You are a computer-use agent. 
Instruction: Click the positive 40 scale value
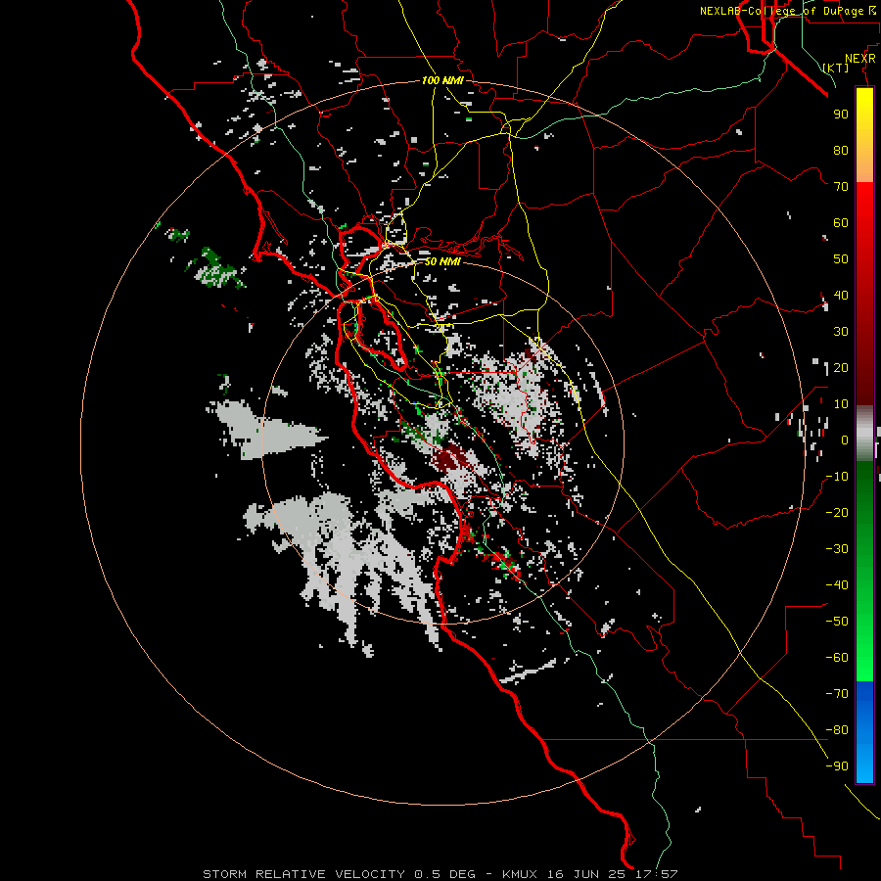[x=841, y=296]
